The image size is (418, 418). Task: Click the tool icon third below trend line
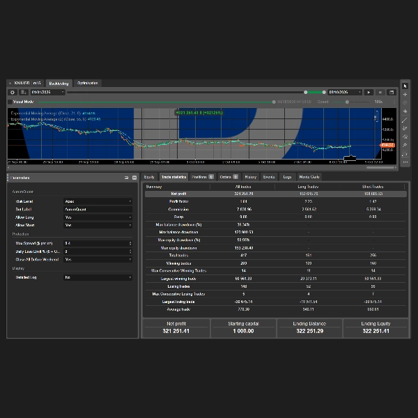405,145
